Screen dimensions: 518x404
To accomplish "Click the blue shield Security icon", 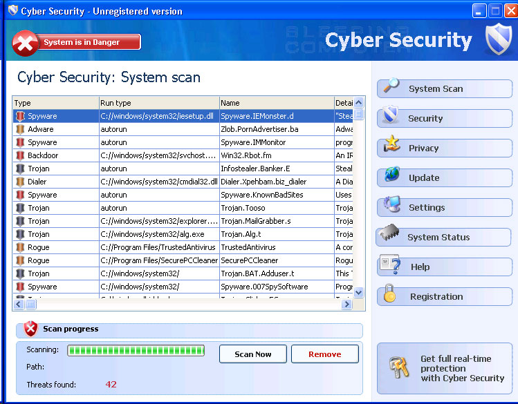I will (x=391, y=115).
